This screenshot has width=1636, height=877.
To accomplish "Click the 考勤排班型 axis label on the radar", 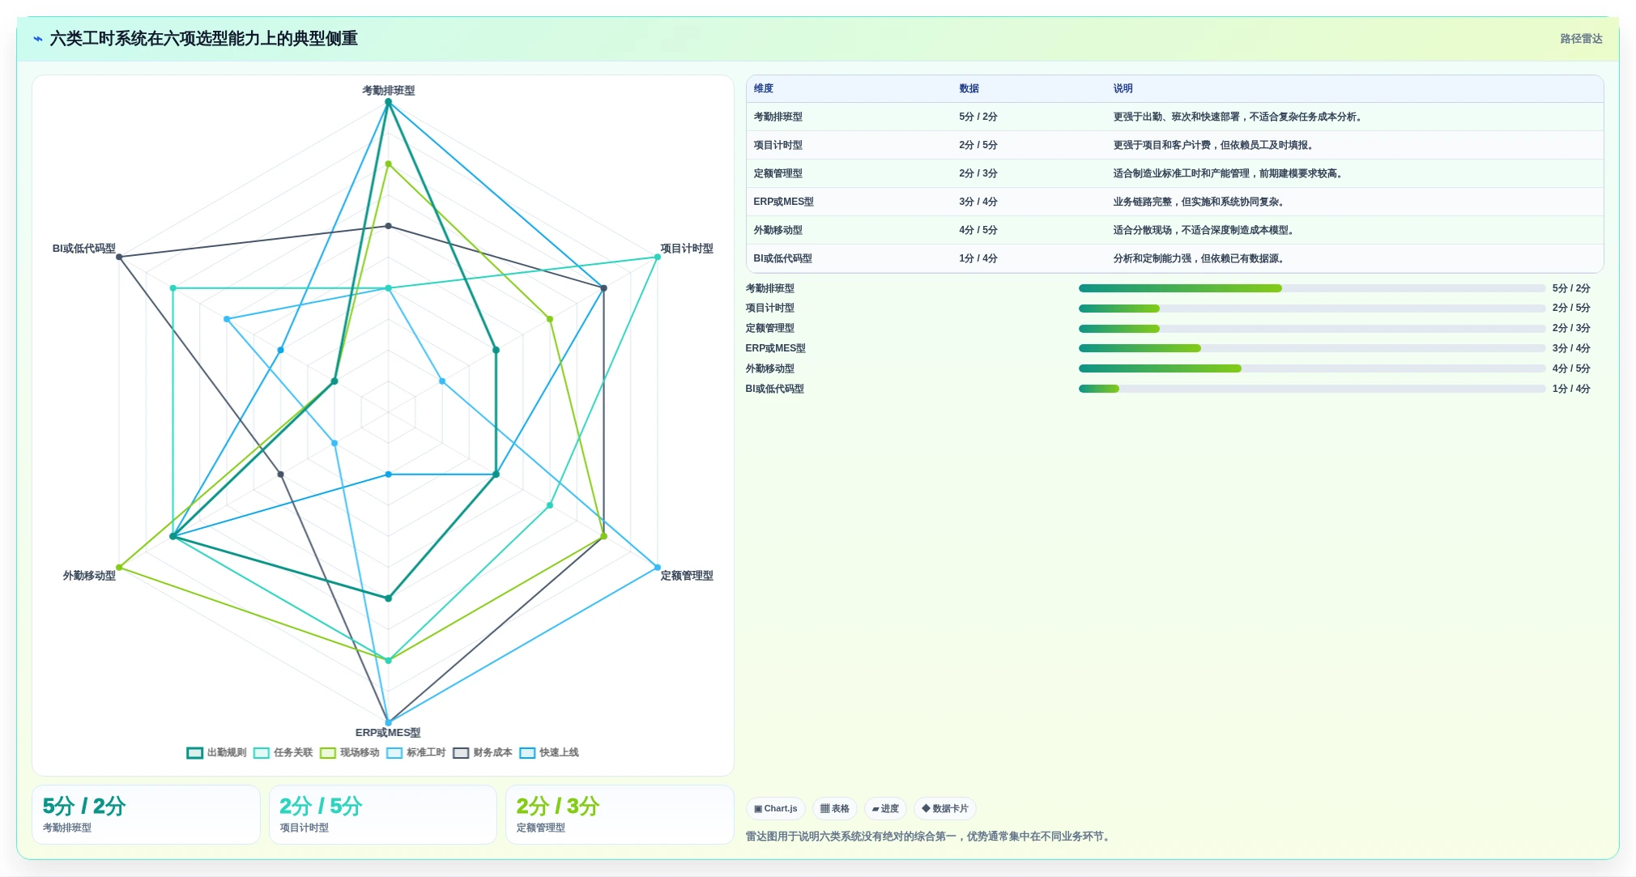I will [388, 91].
